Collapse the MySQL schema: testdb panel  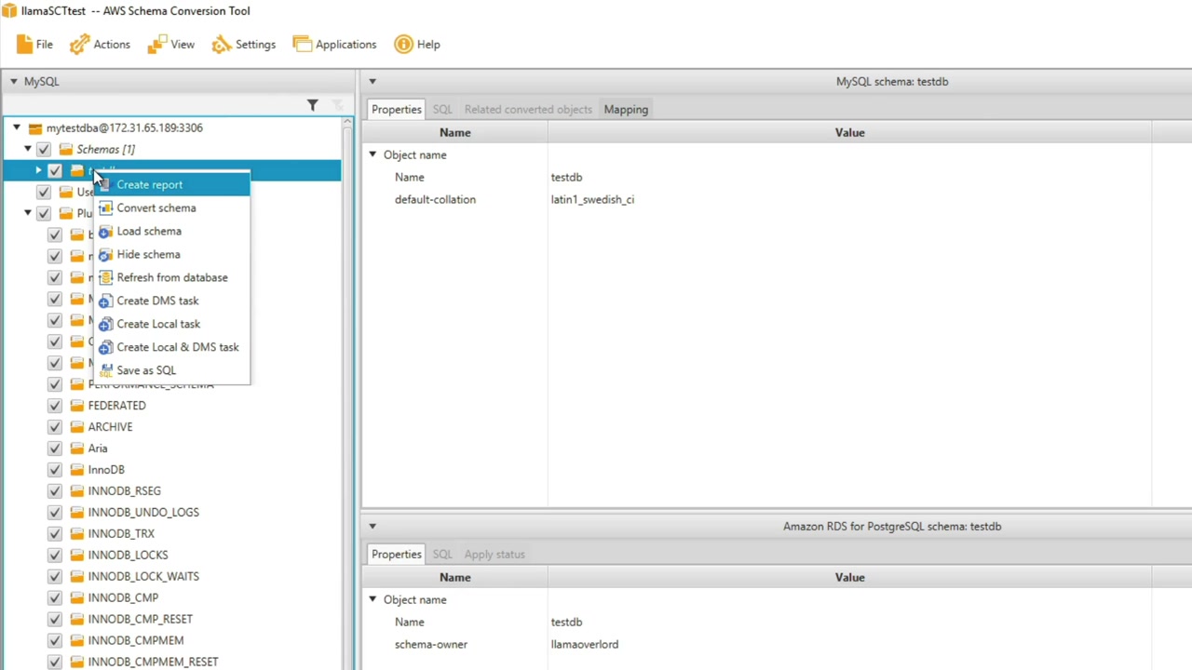coord(372,82)
